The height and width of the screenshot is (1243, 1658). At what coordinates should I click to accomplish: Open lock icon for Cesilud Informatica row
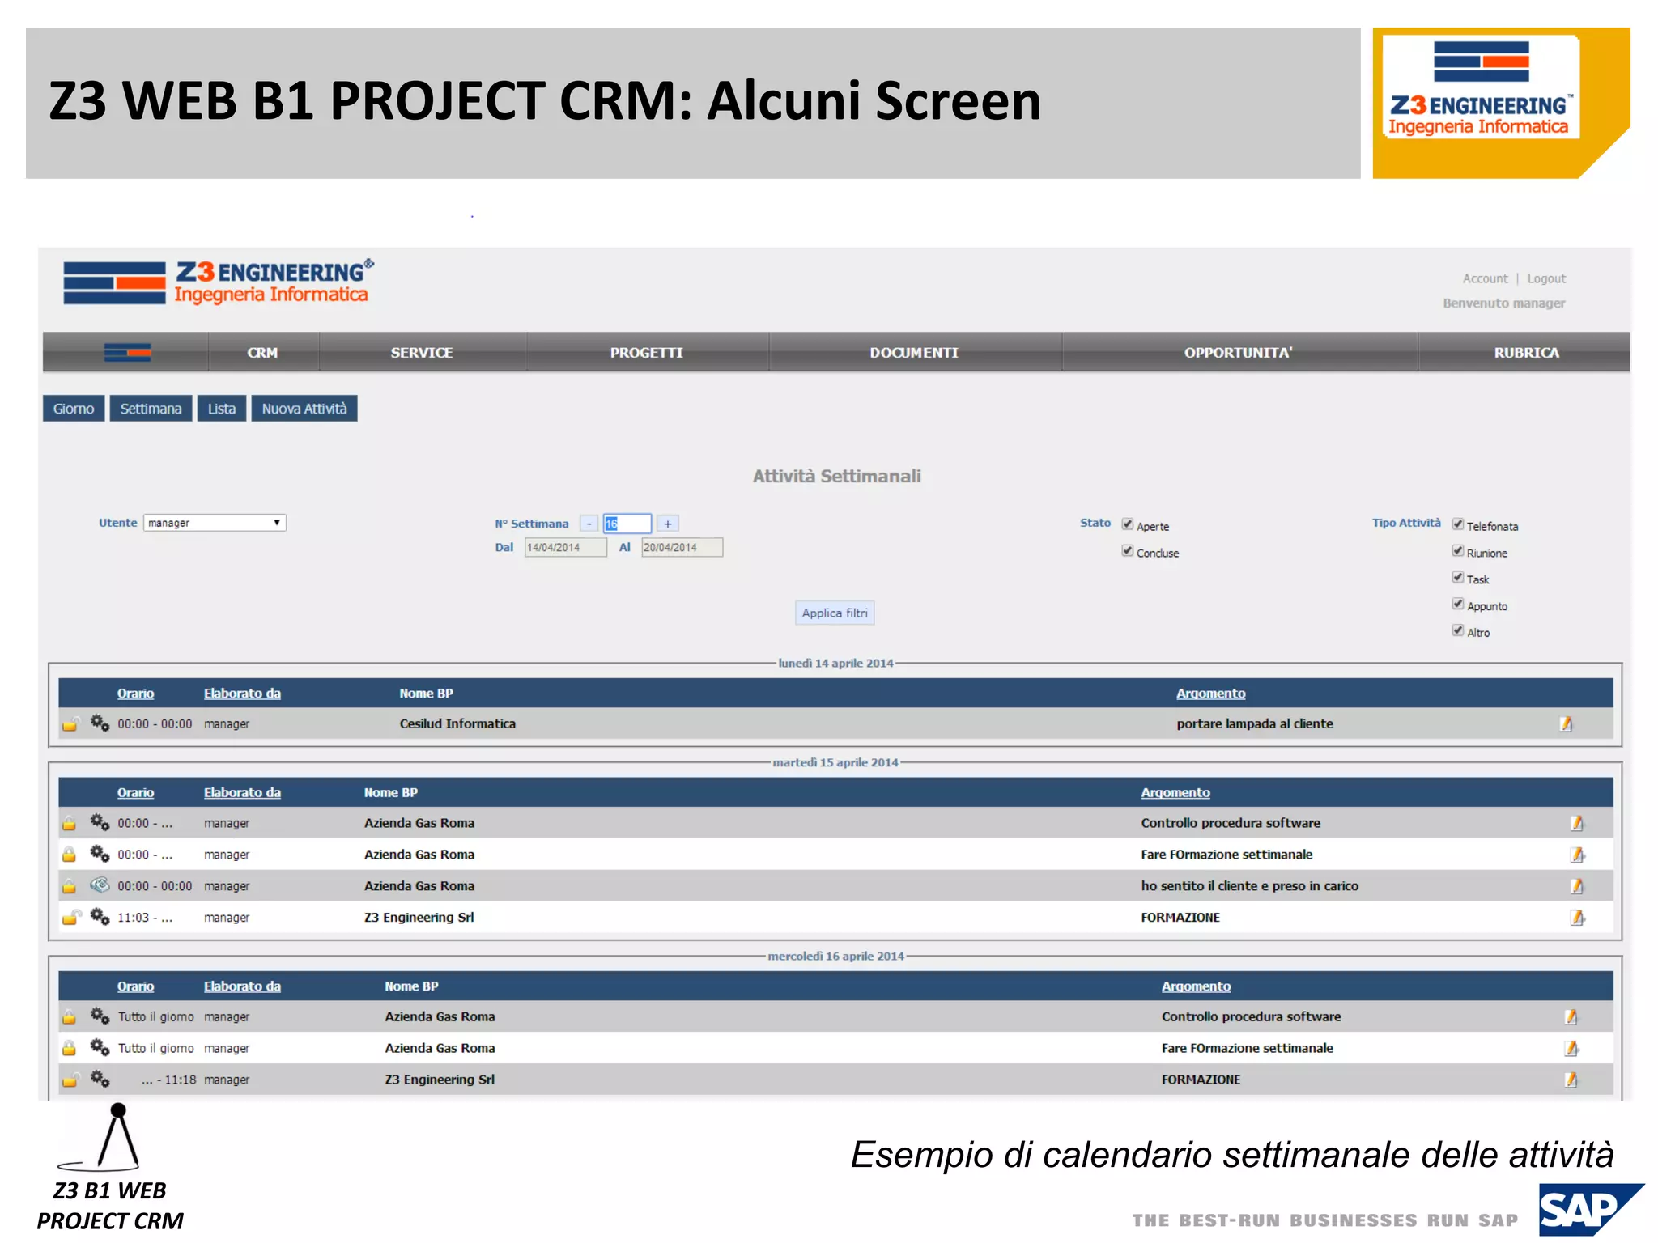(x=71, y=723)
